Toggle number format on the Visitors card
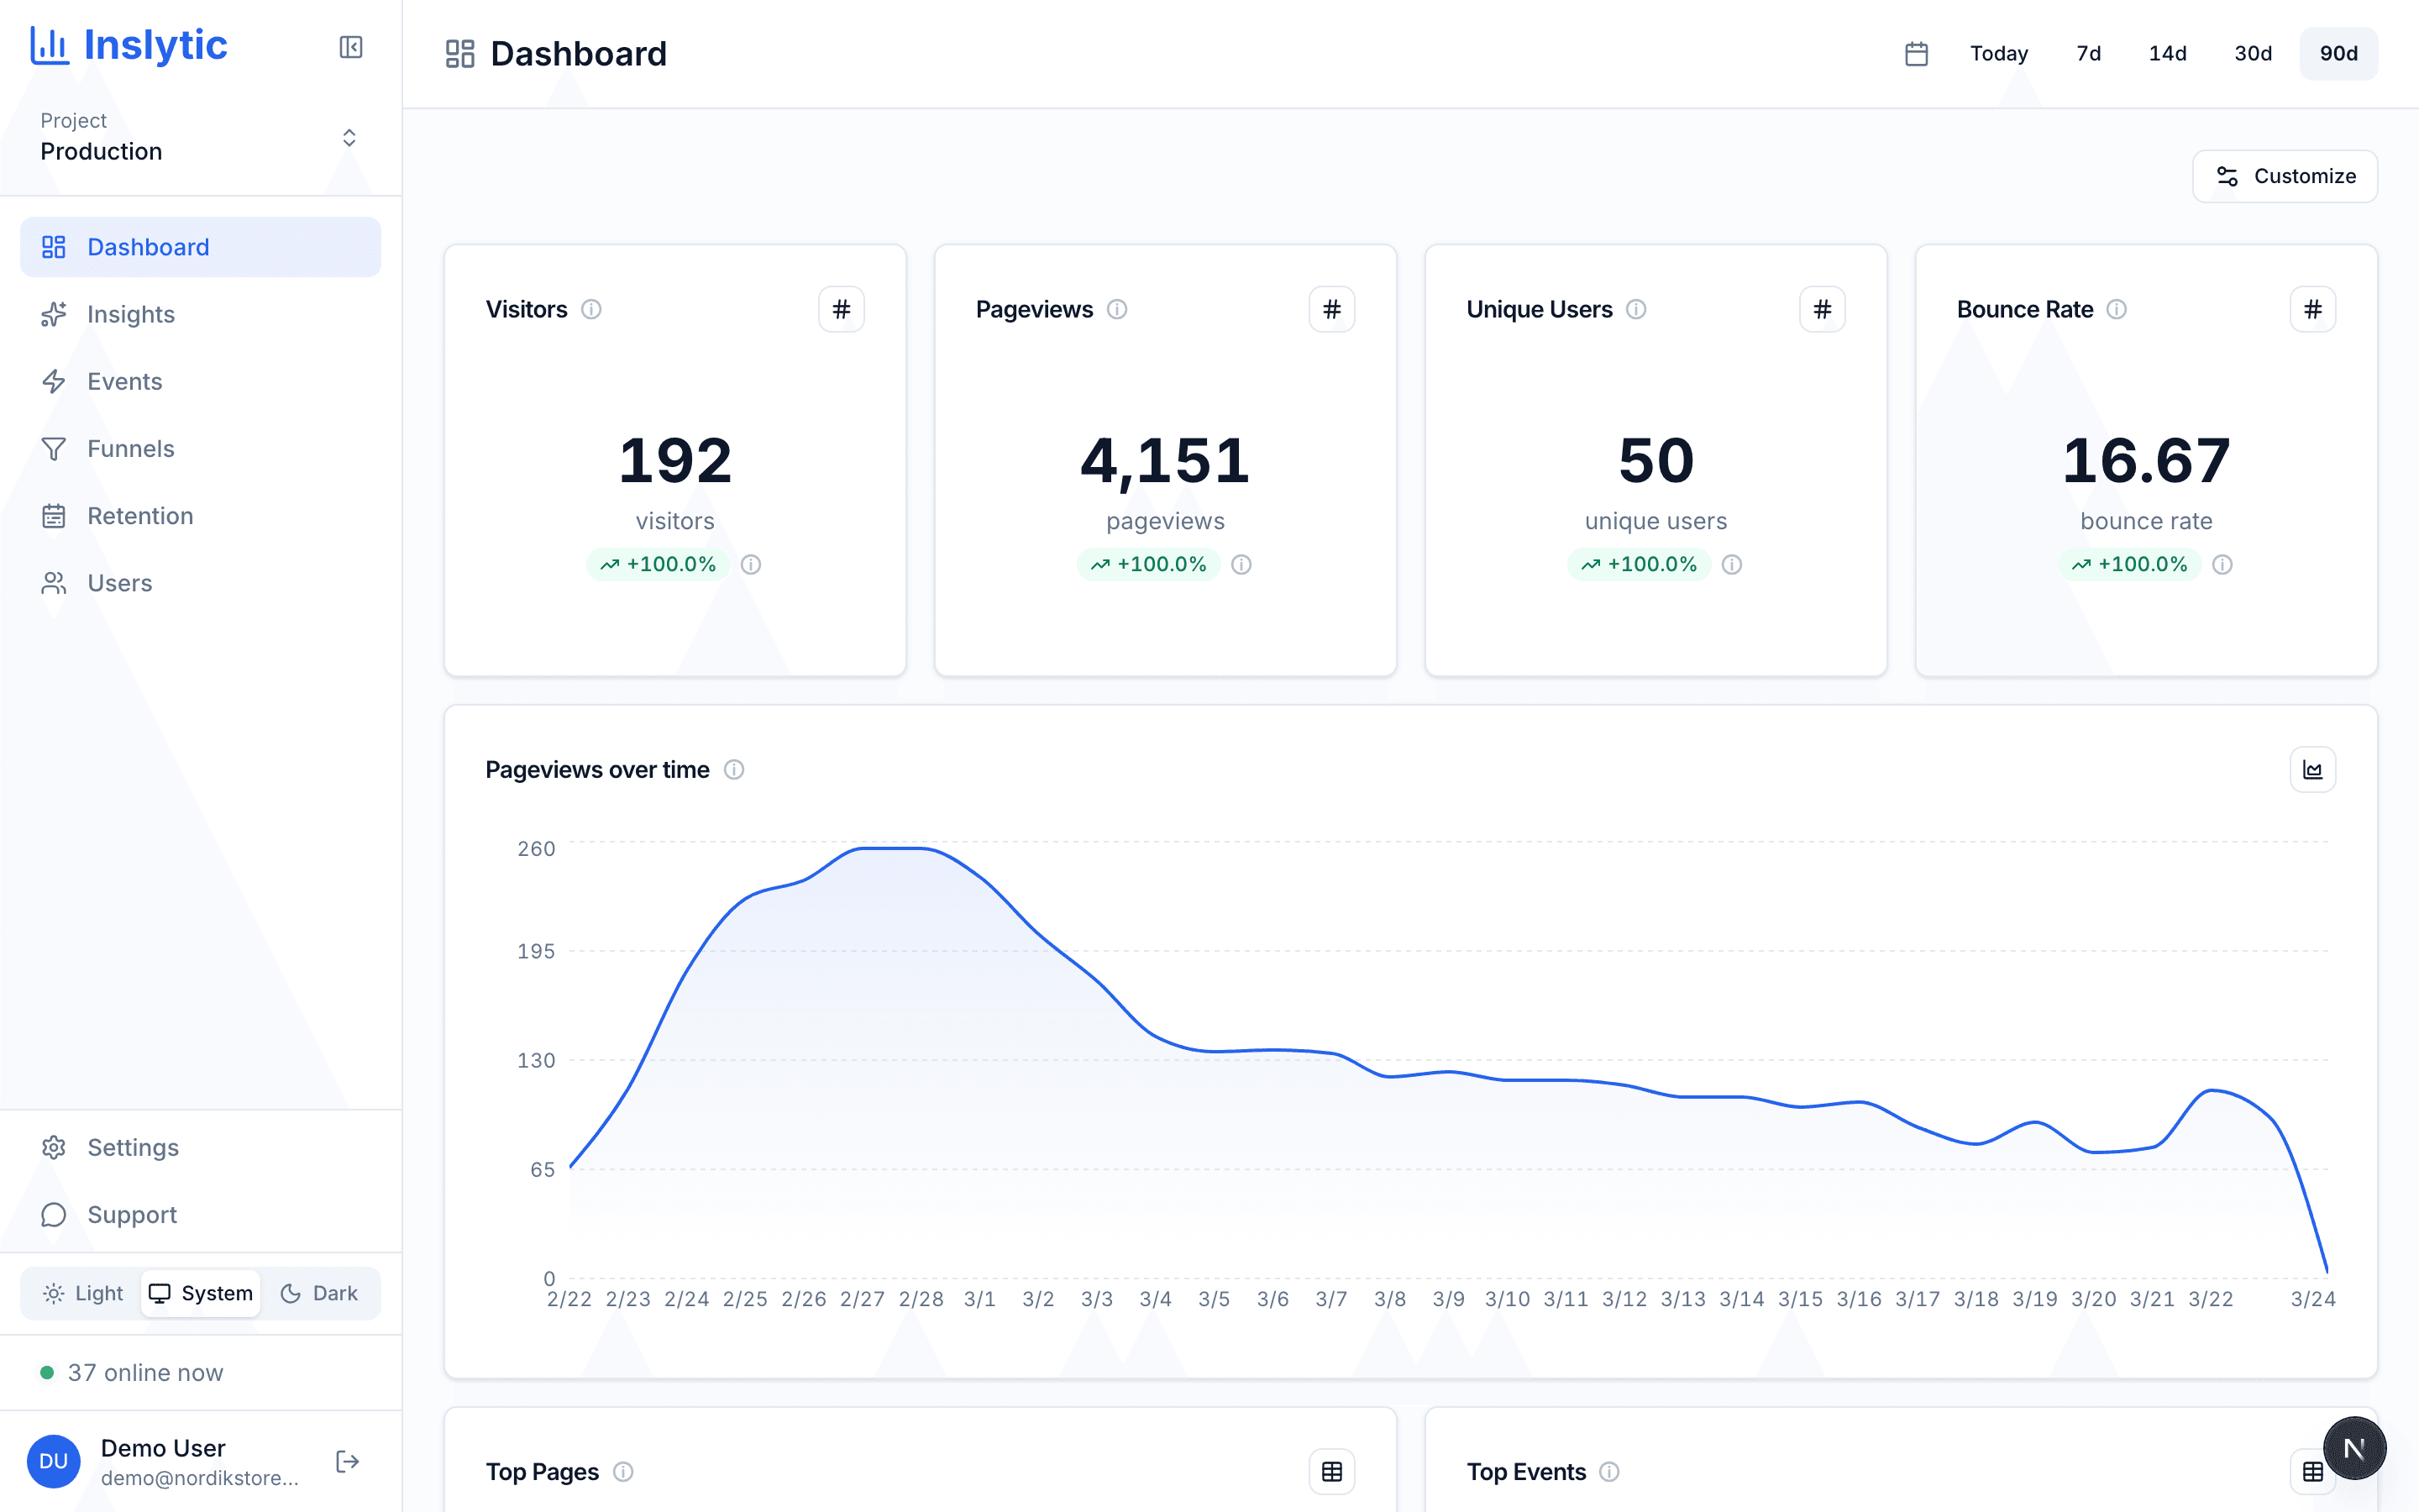The image size is (2419, 1512). 842,309
